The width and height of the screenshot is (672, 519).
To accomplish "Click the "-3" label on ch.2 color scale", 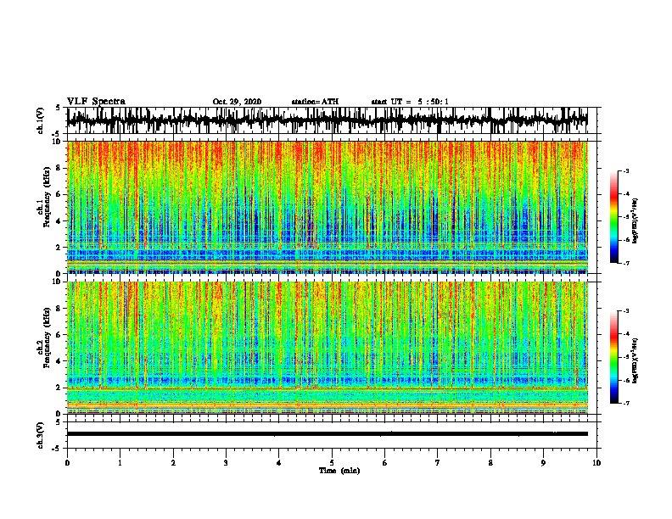I will [626, 311].
